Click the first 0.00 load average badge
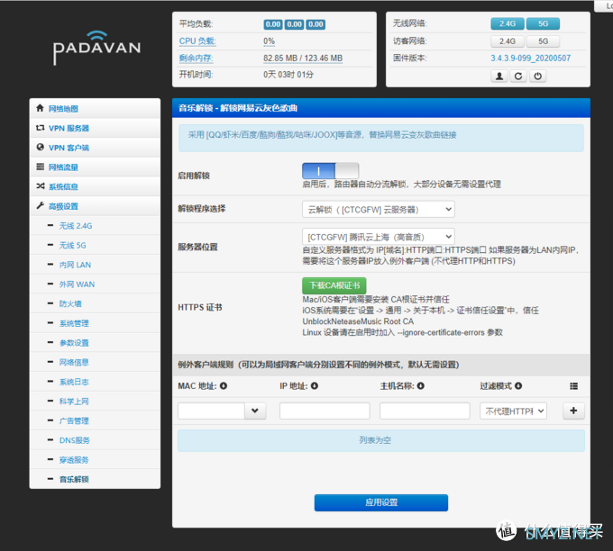This screenshot has width=613, height=551. coord(272,24)
